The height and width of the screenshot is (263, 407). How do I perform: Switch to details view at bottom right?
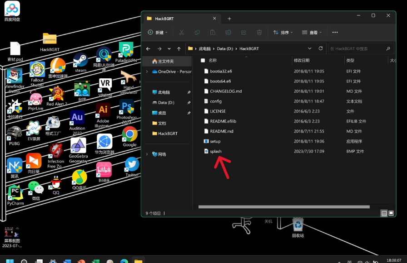[384, 213]
